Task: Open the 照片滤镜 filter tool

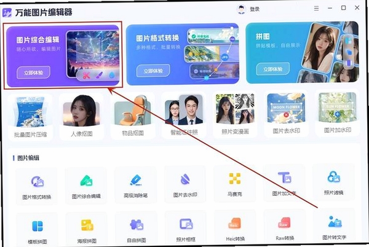Action: point(334,182)
